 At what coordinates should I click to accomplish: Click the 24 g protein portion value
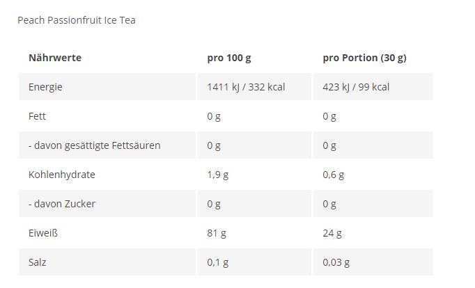(x=332, y=233)
